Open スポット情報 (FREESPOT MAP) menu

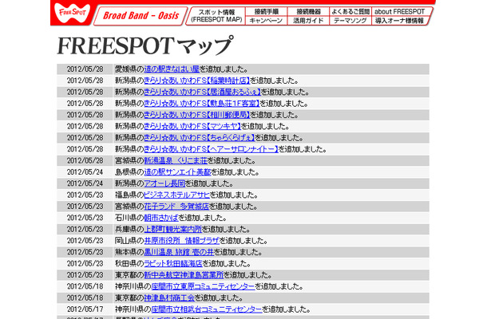(x=216, y=16)
